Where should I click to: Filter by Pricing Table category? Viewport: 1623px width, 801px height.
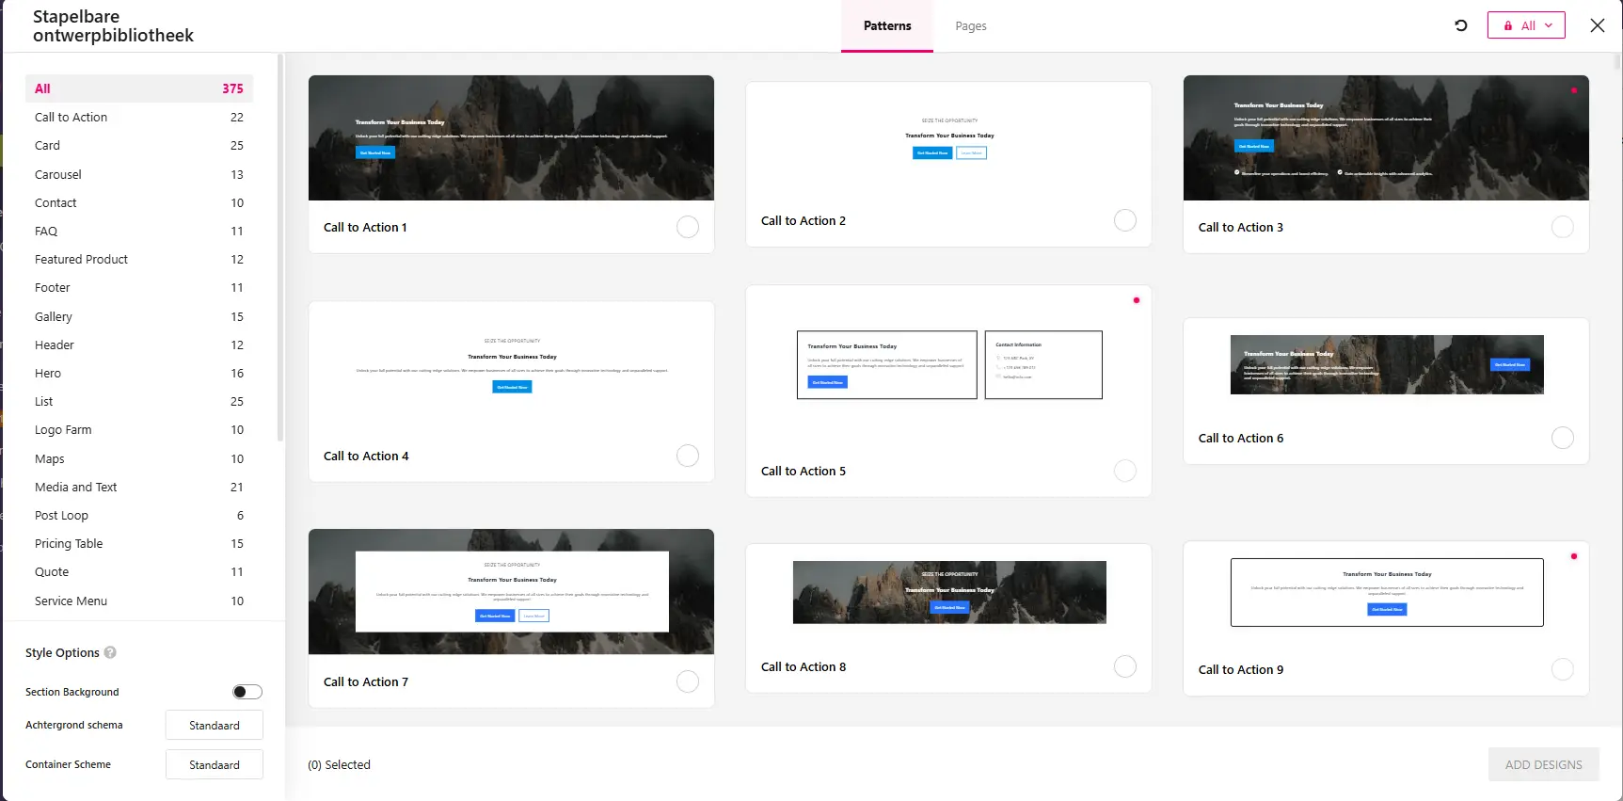139,543
